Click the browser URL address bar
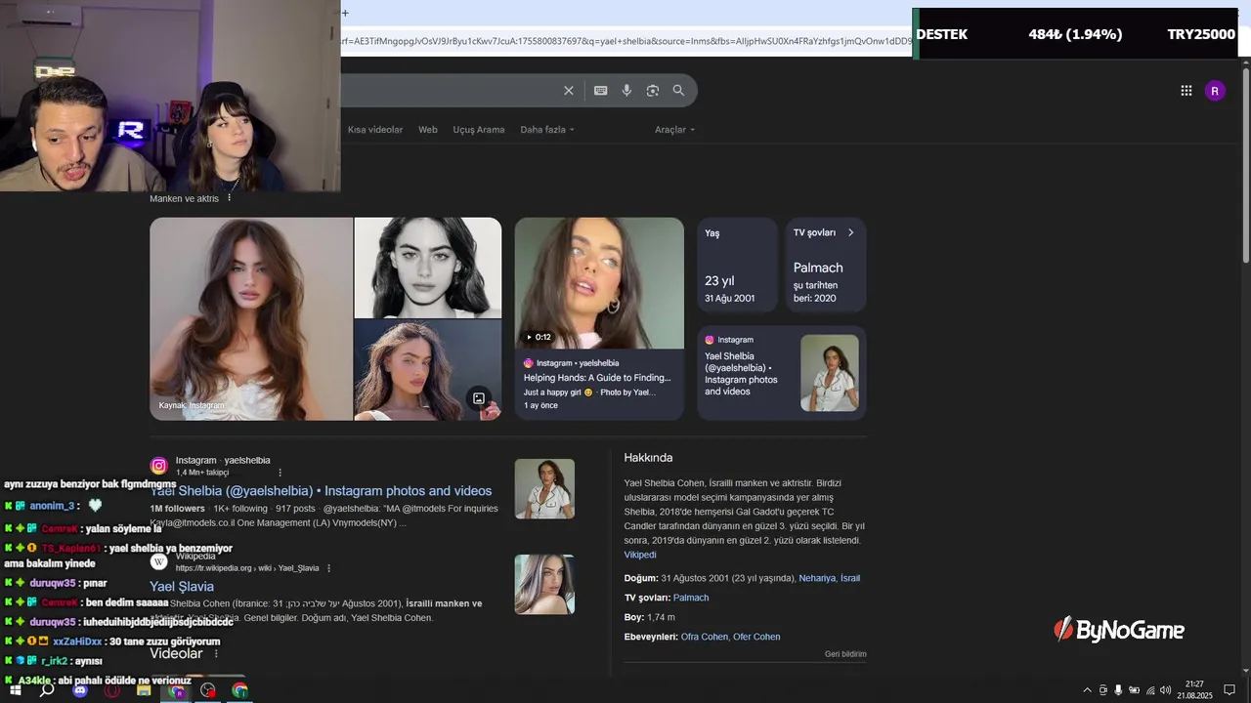Viewport: 1251px width, 703px height. click(x=625, y=41)
